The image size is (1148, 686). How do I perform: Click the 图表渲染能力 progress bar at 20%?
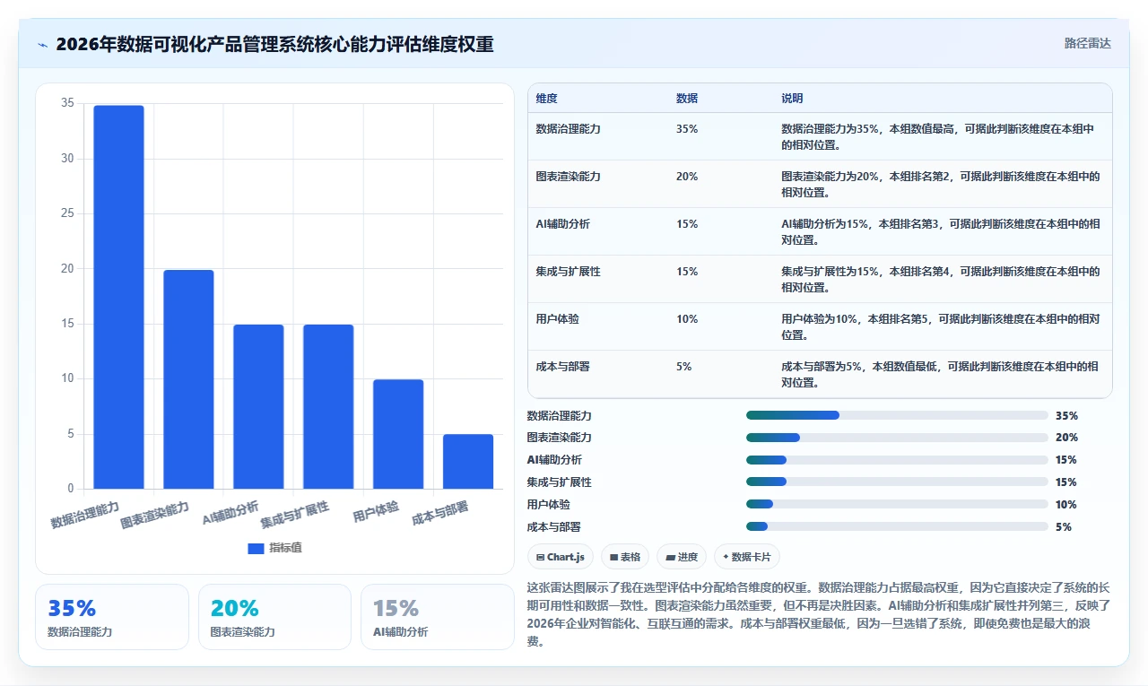click(x=897, y=438)
